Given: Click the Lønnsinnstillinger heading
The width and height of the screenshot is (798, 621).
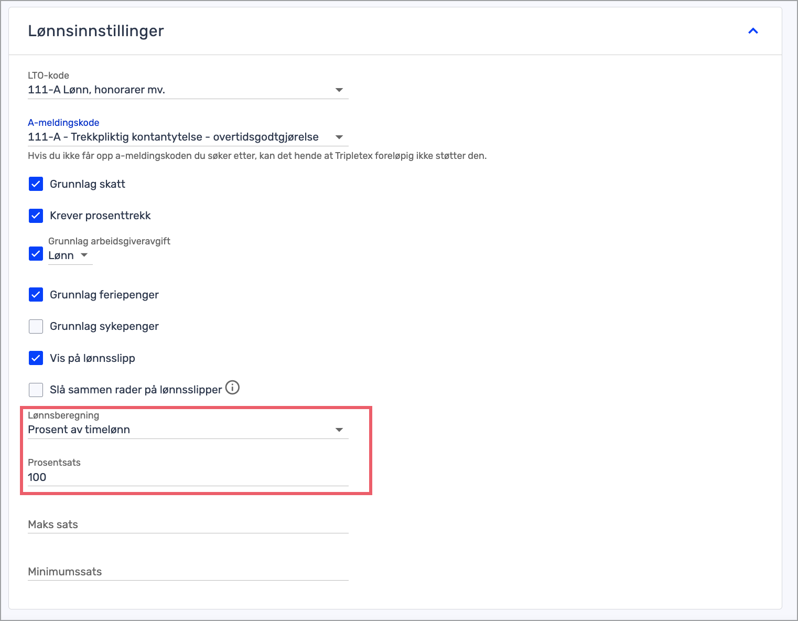Looking at the screenshot, I should pyautogui.click(x=96, y=31).
